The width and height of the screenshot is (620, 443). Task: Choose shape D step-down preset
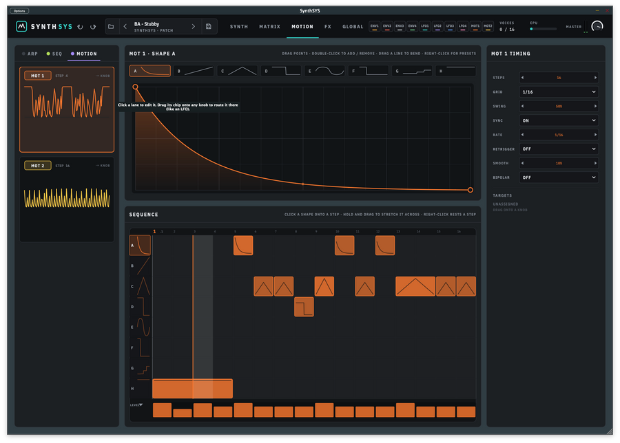tap(281, 71)
